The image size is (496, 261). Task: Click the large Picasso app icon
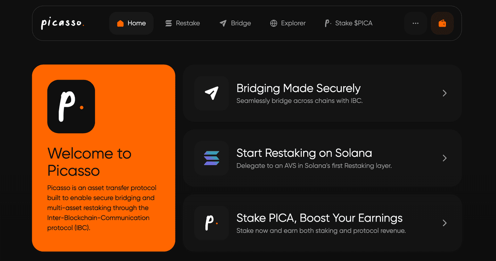tap(71, 106)
